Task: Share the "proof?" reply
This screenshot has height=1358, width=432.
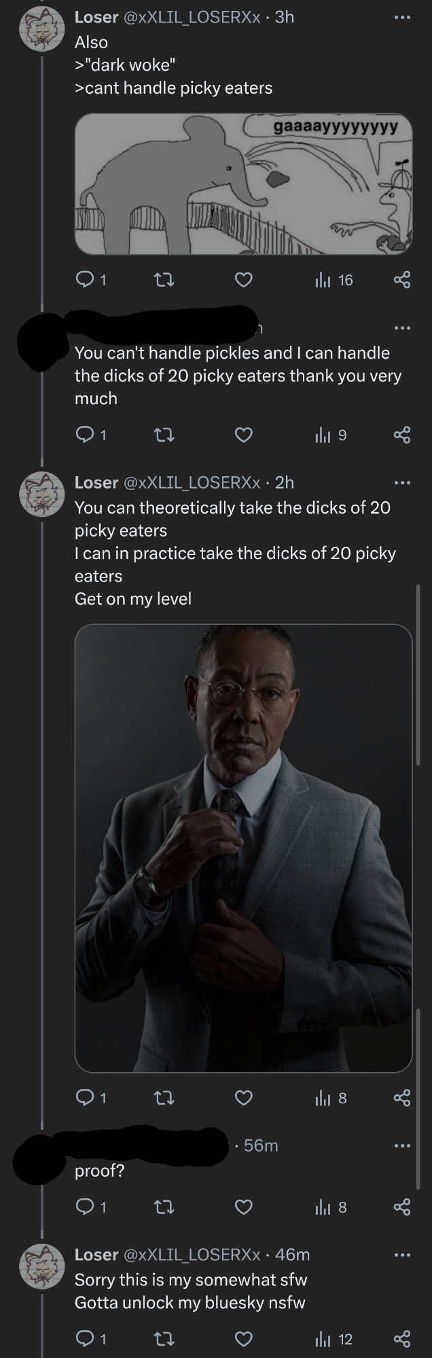Action: coord(402,1207)
